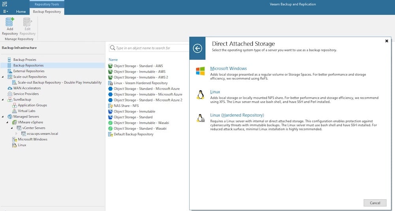Click the Linux penguin icon in dialog
The width and height of the screenshot is (395, 211).
pos(200,95)
